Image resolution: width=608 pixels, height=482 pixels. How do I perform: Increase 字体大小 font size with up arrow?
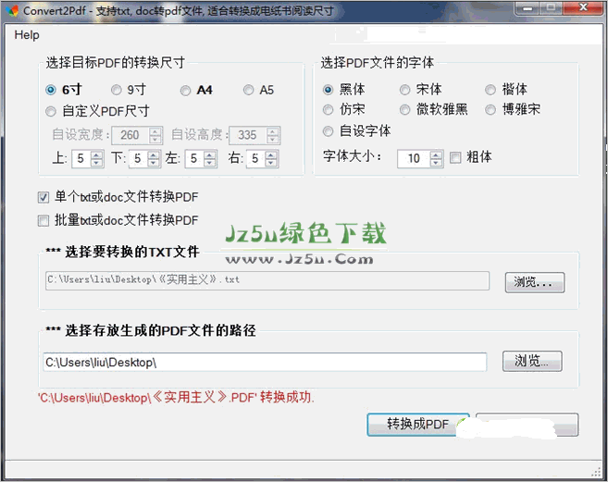[x=436, y=154]
